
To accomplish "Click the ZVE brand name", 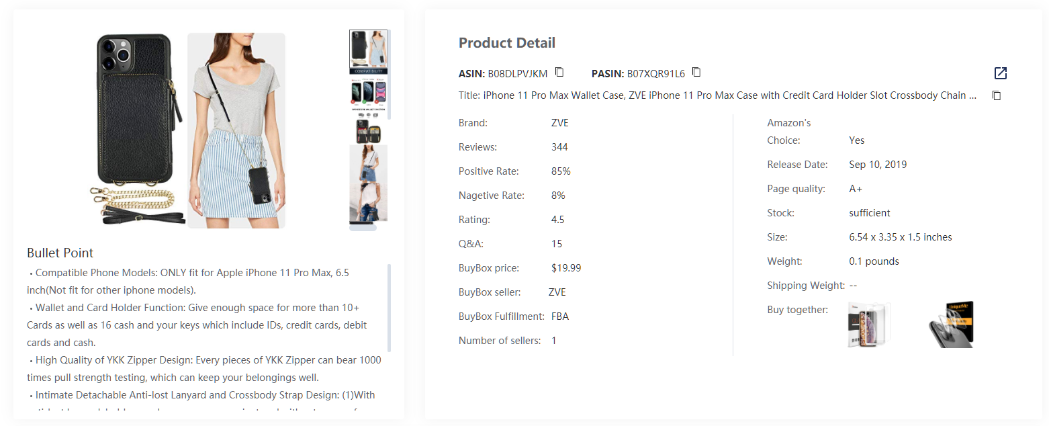I will 560,122.
